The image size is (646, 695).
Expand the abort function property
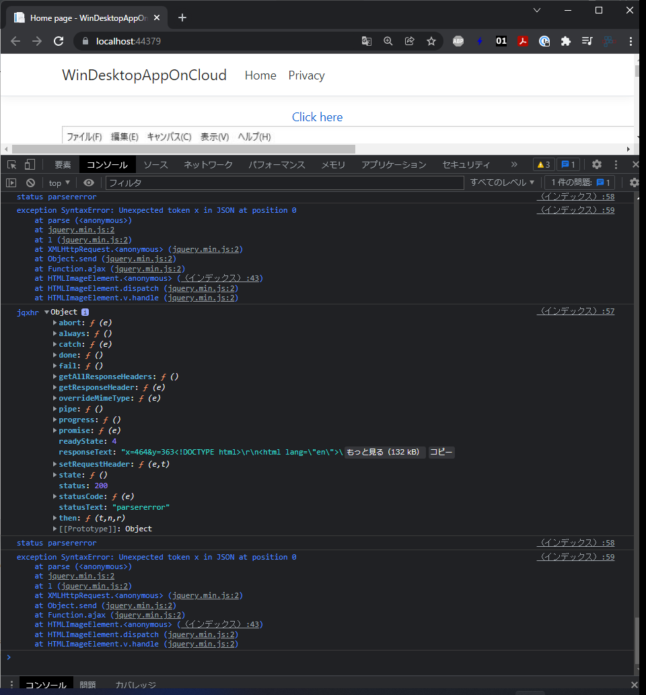55,323
